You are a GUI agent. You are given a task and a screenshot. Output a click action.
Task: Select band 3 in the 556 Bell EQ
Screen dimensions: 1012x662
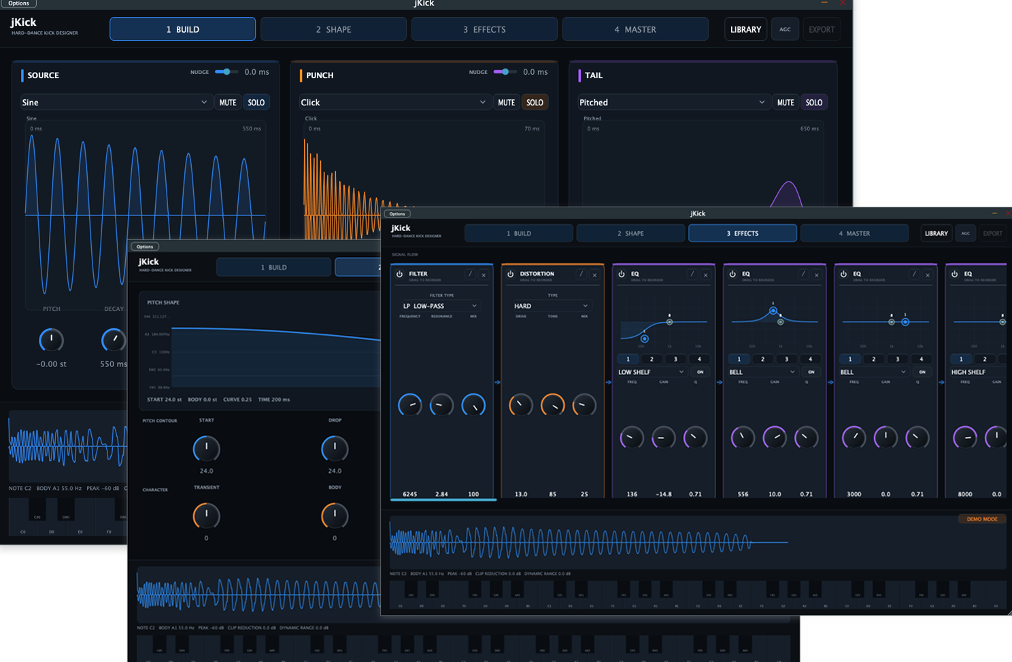point(786,359)
